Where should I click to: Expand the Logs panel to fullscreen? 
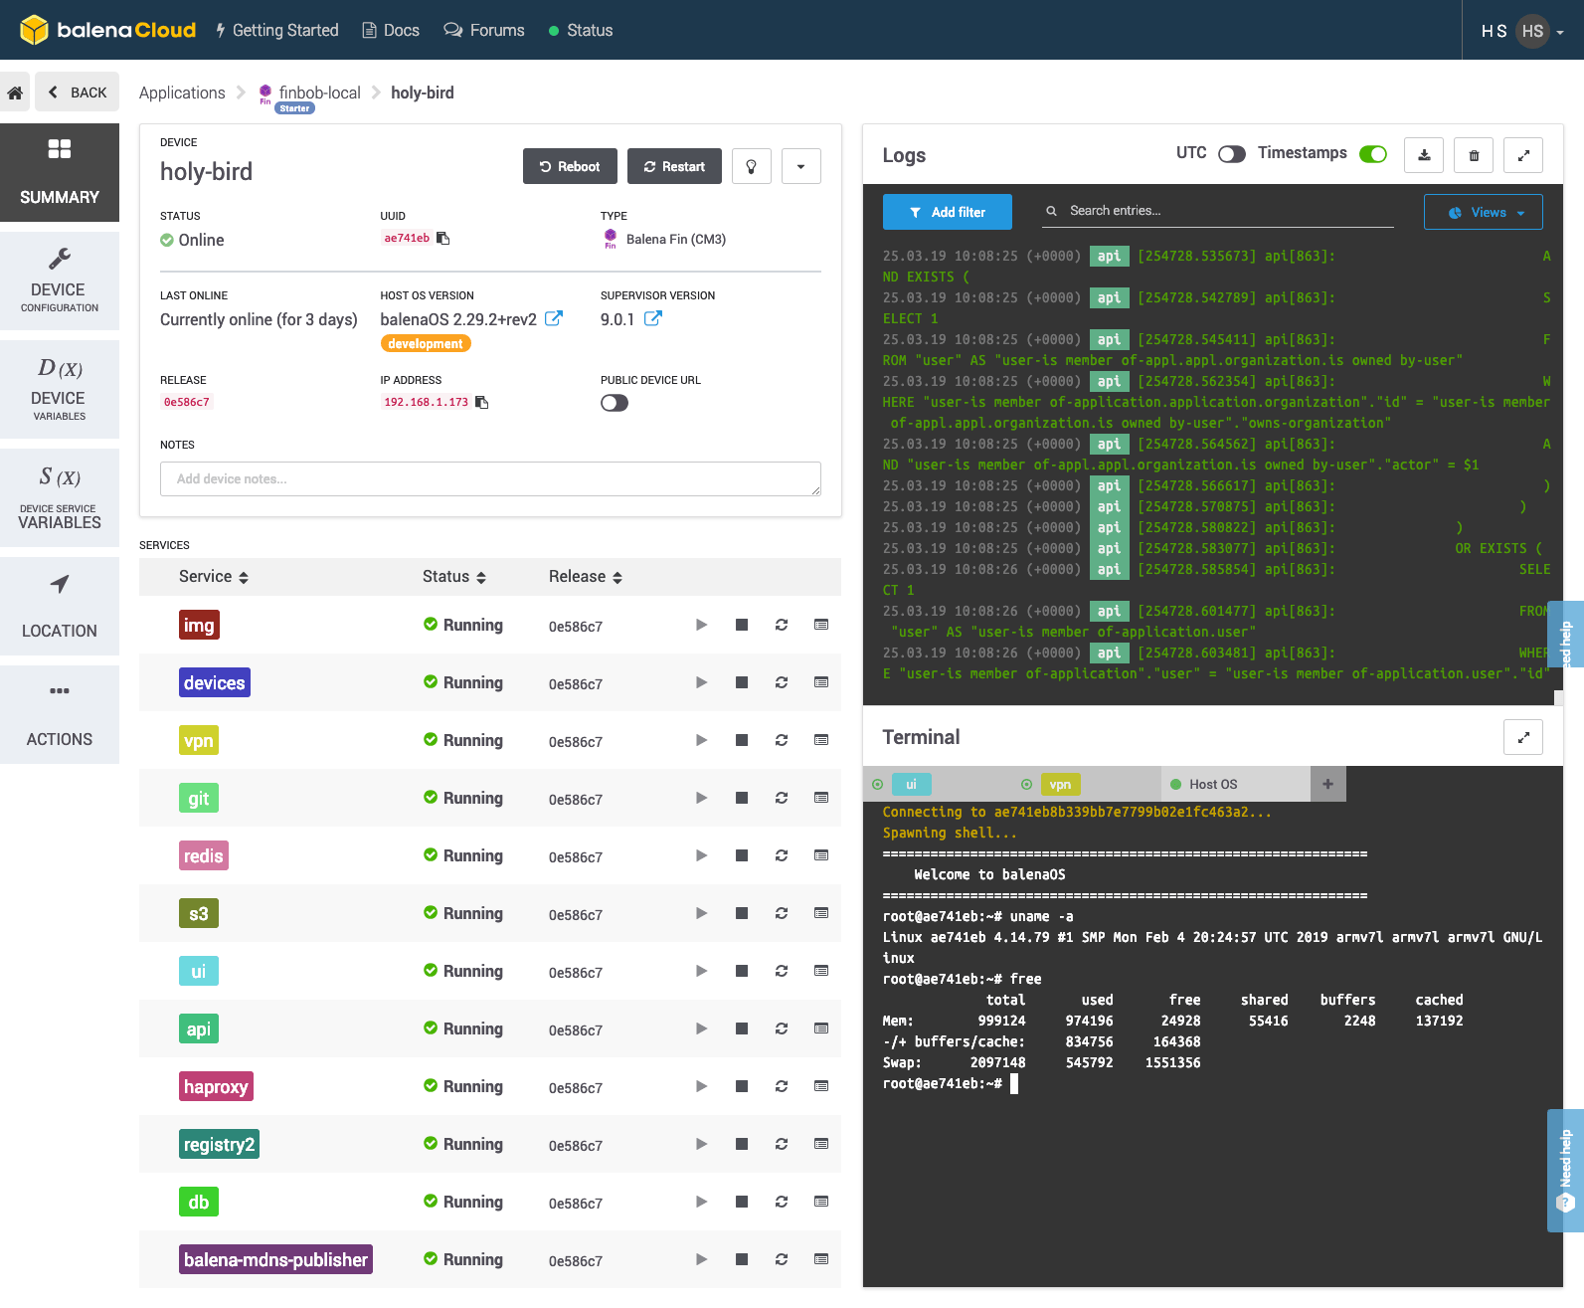[1522, 155]
